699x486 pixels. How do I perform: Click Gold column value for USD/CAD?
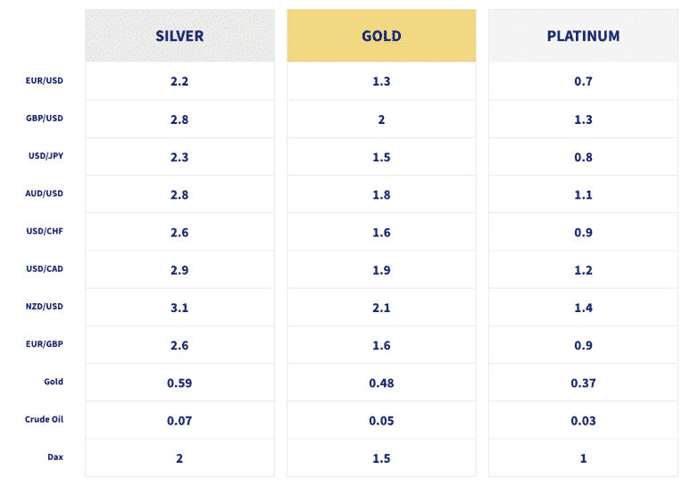pyautogui.click(x=381, y=270)
